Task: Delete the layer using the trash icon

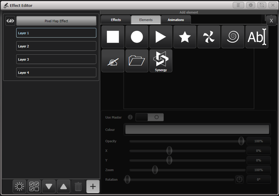Action: coord(78,186)
